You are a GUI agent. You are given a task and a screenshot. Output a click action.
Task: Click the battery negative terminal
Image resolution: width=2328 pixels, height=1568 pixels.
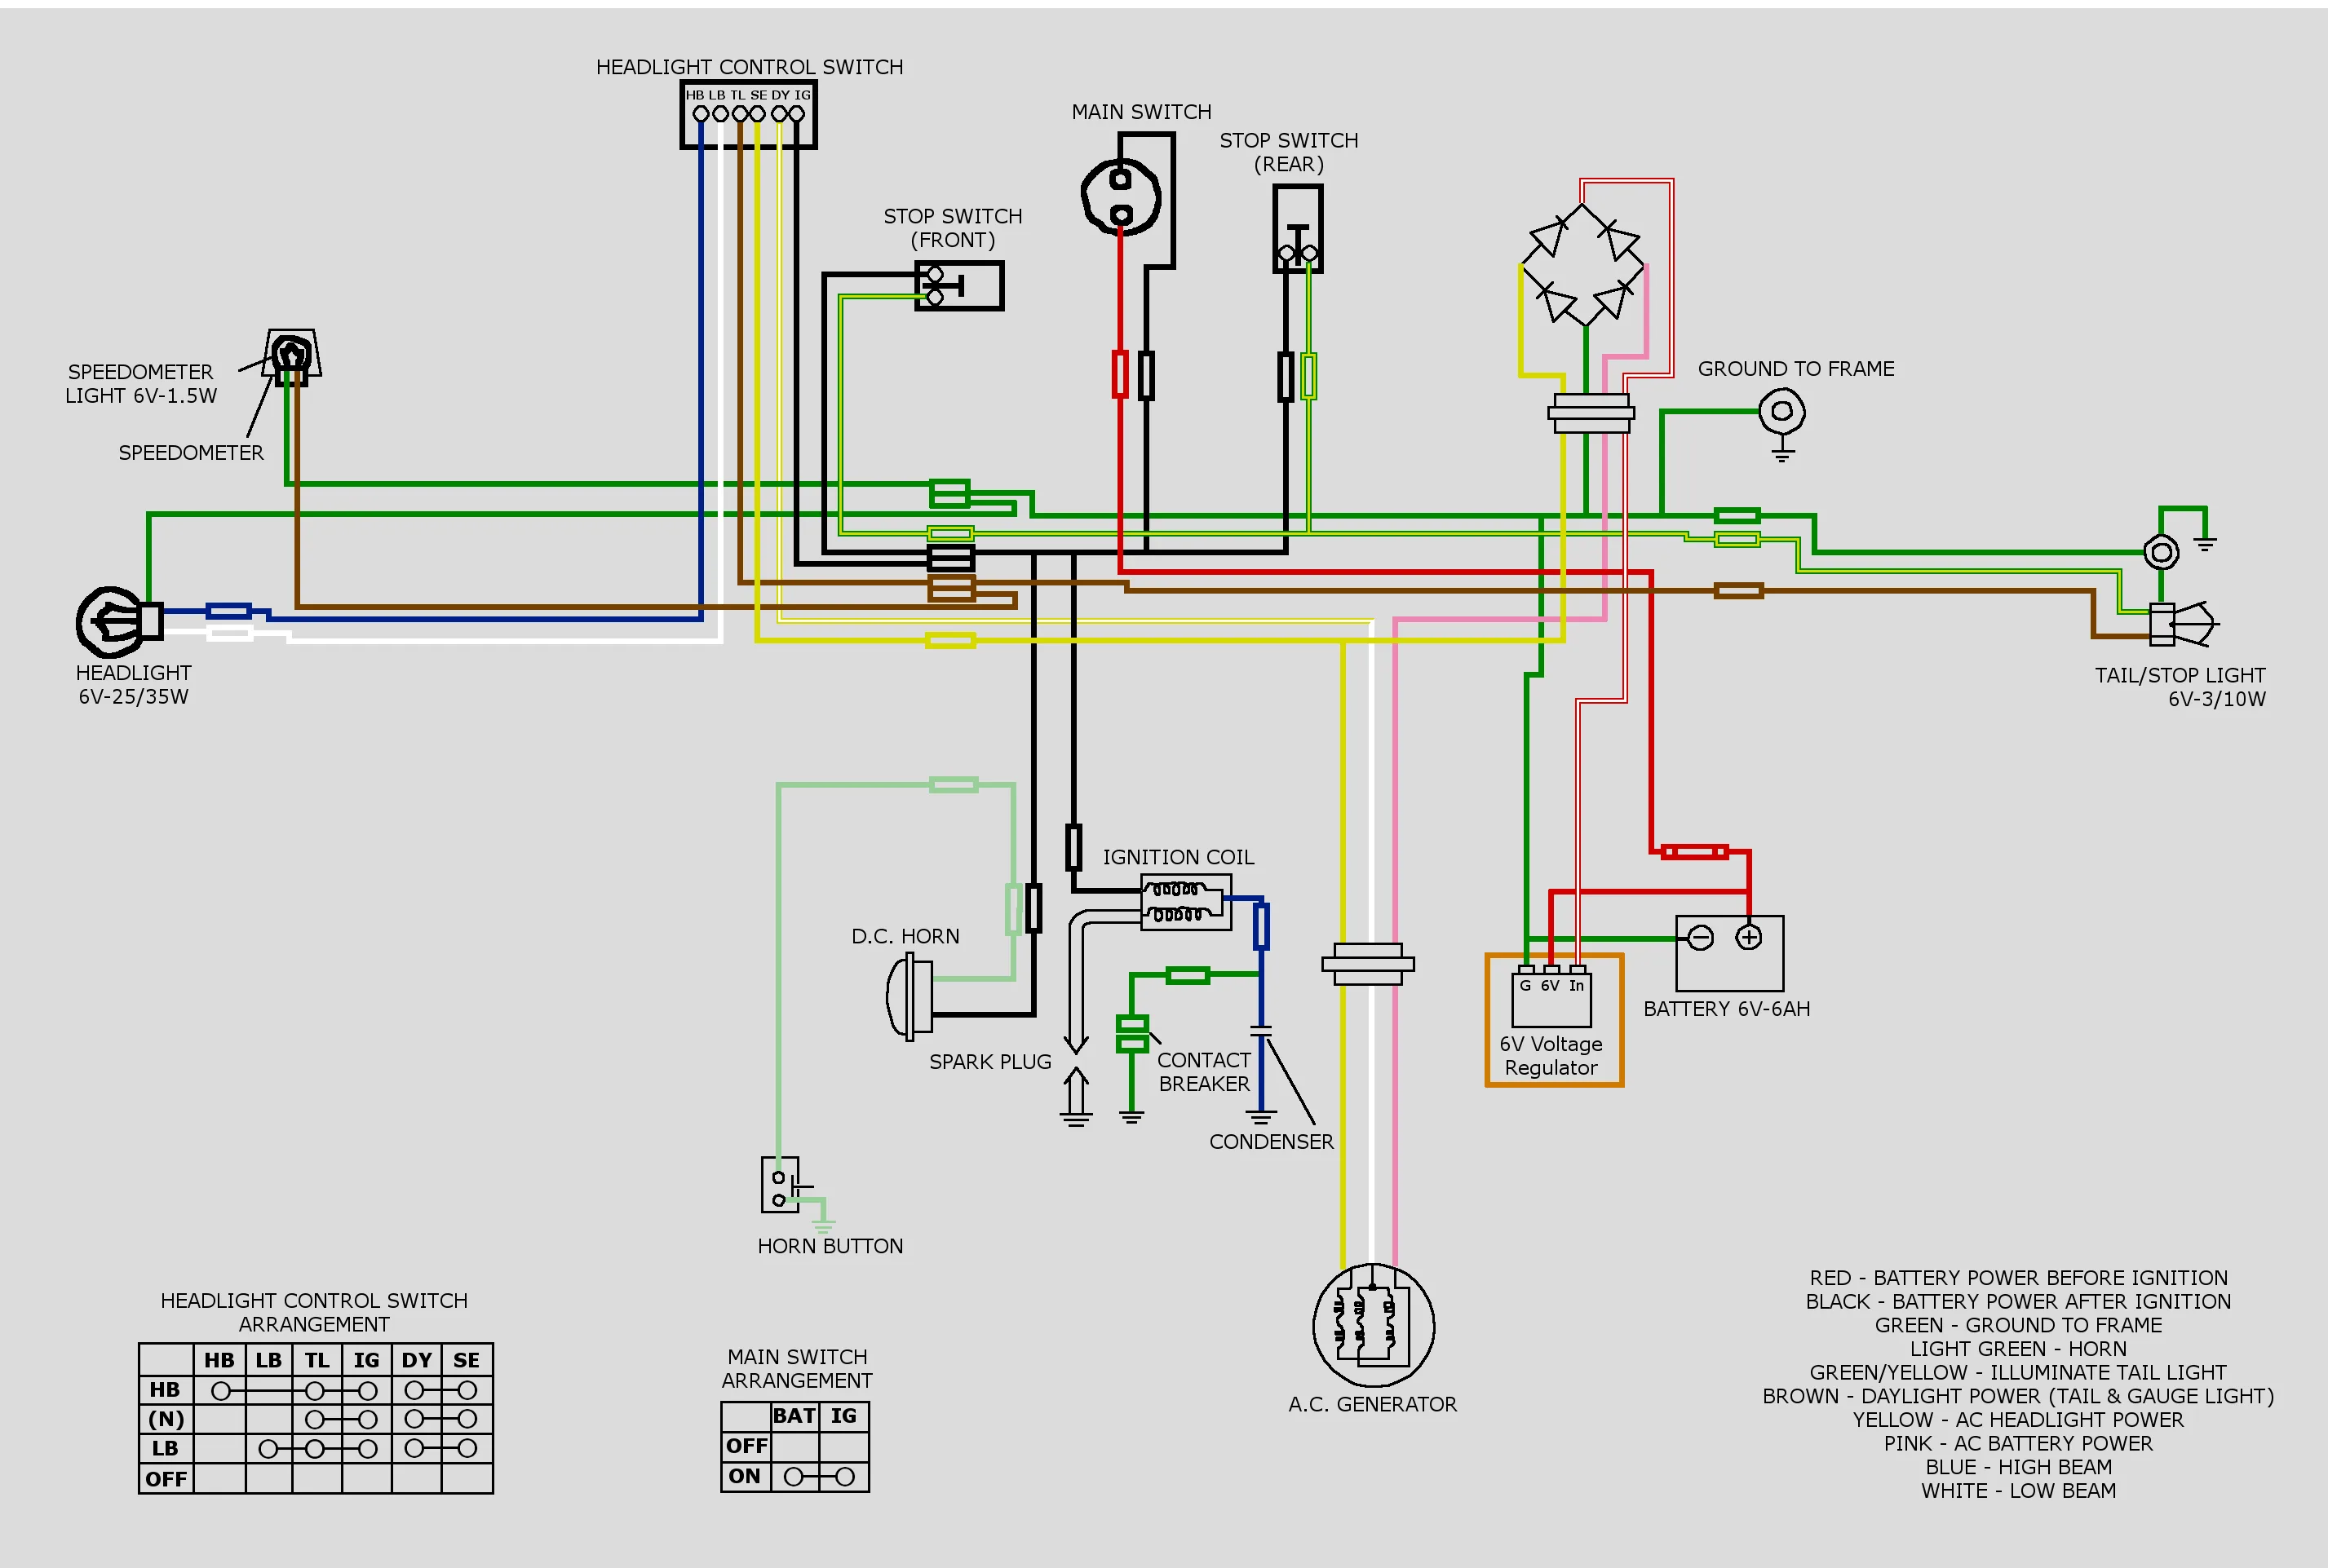(1700, 937)
